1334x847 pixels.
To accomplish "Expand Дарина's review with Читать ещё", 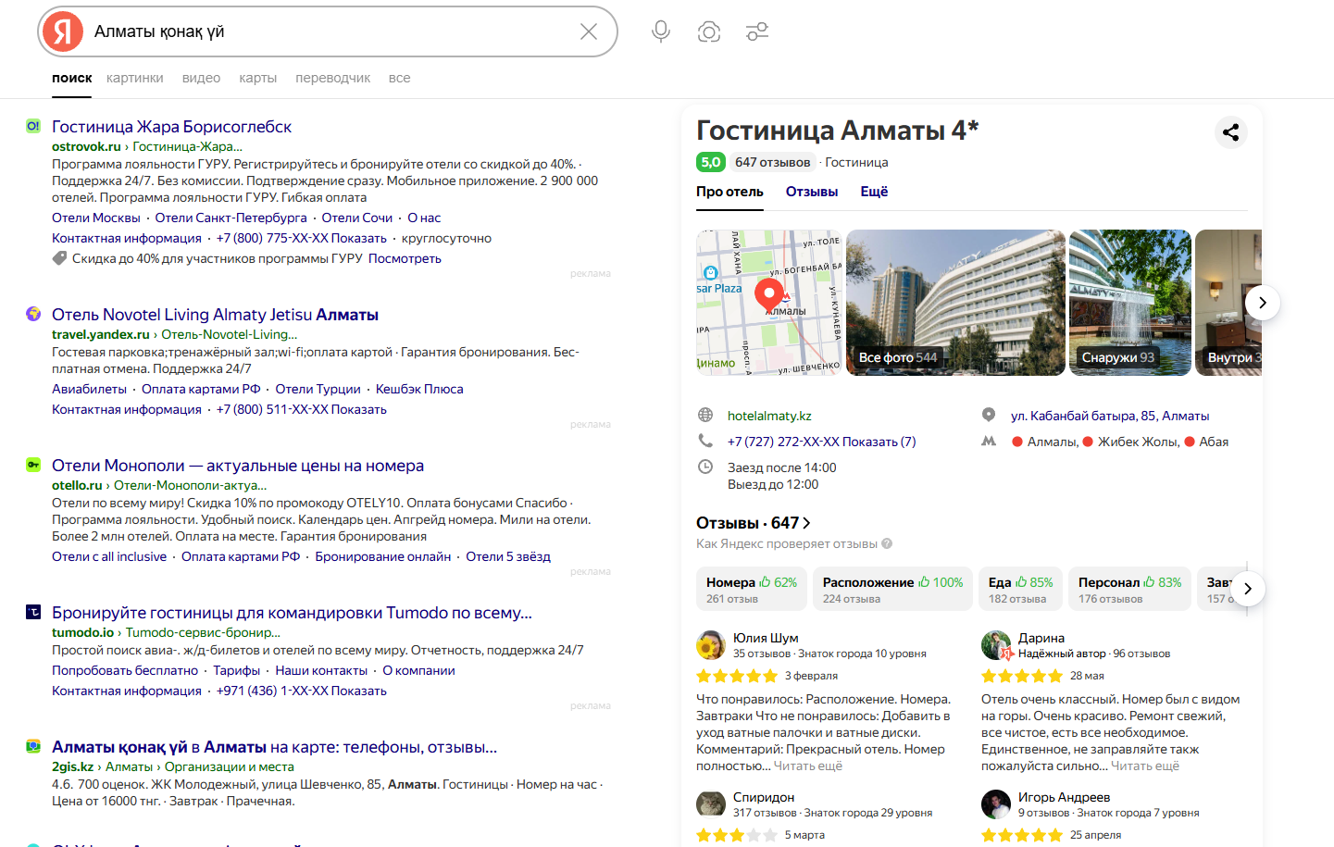I will (x=1145, y=766).
